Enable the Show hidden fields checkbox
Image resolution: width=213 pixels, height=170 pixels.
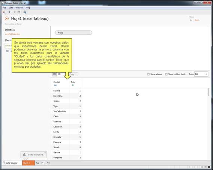pos(166,74)
